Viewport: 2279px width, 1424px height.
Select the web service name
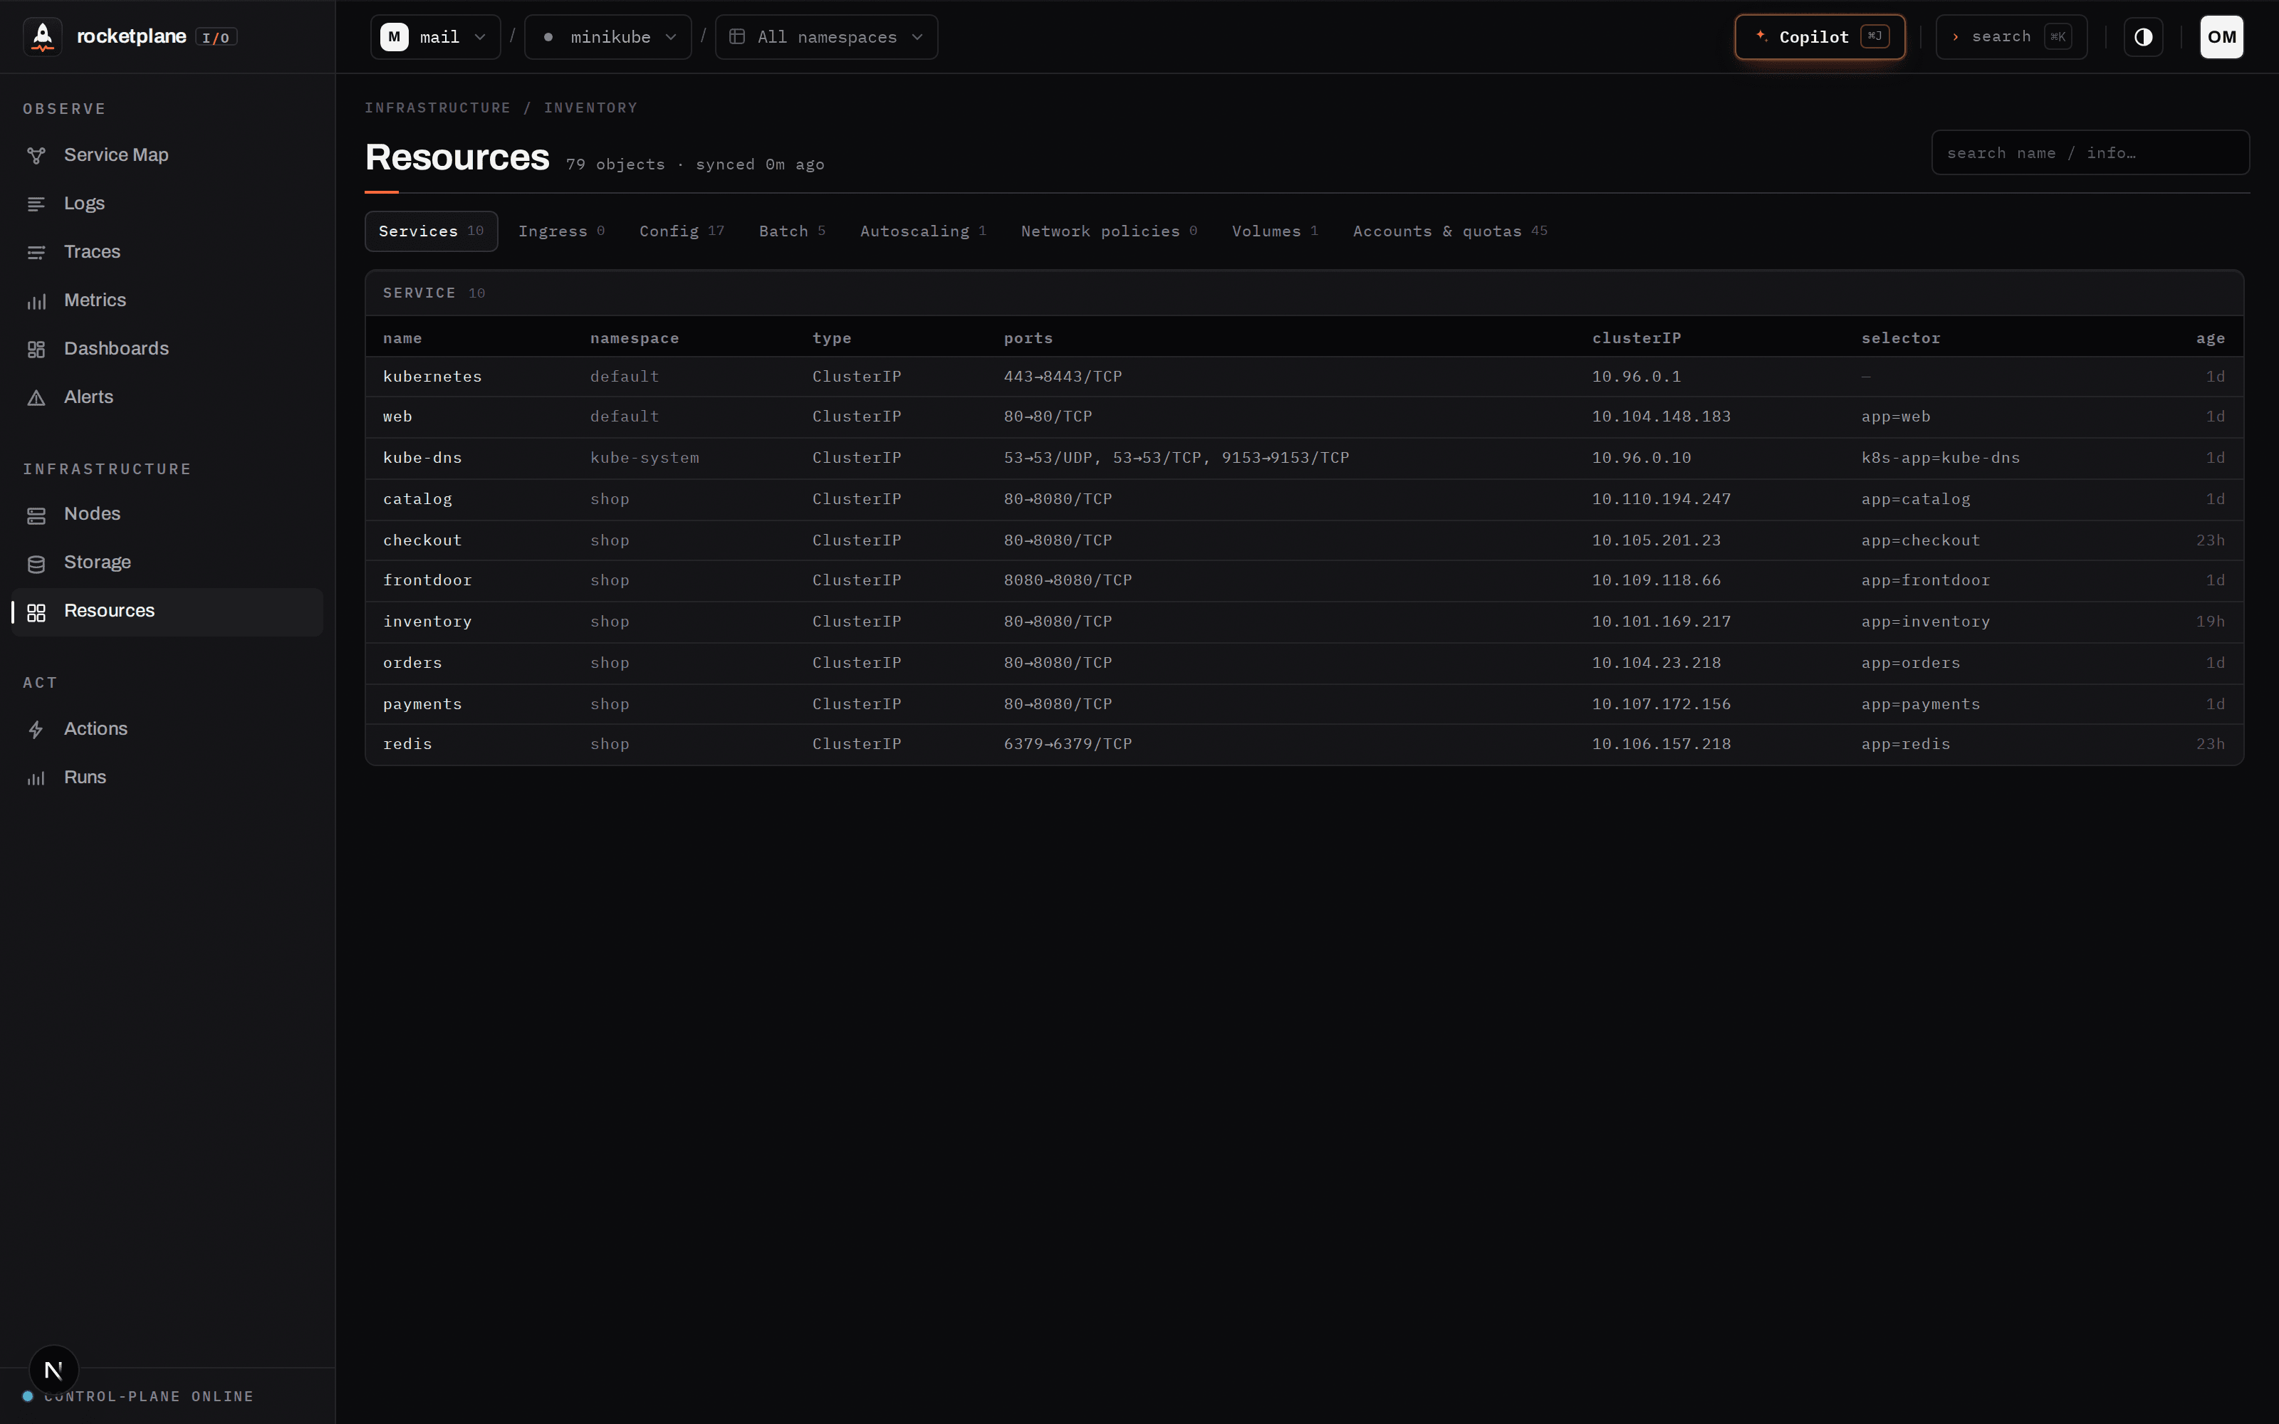pyautogui.click(x=397, y=417)
